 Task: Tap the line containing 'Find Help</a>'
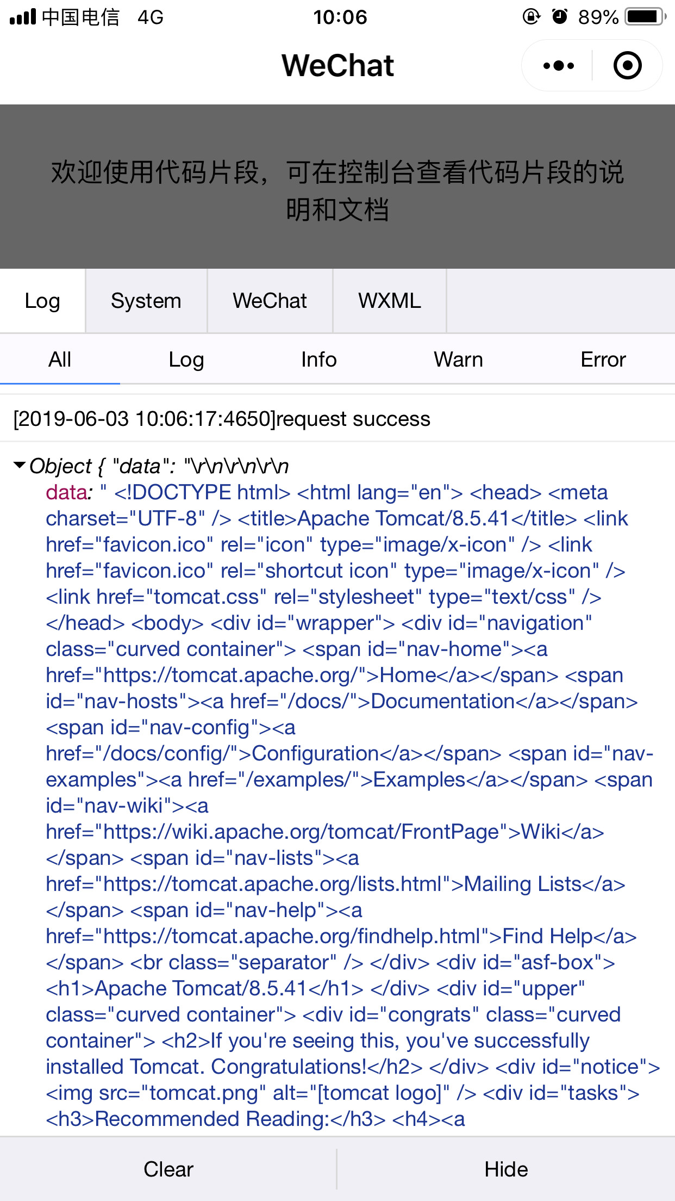point(341,936)
